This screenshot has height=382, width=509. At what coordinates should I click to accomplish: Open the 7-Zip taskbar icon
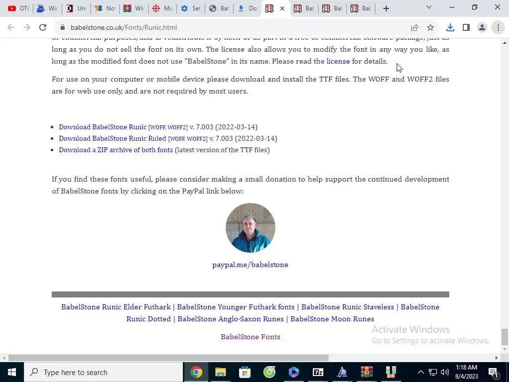(318, 372)
